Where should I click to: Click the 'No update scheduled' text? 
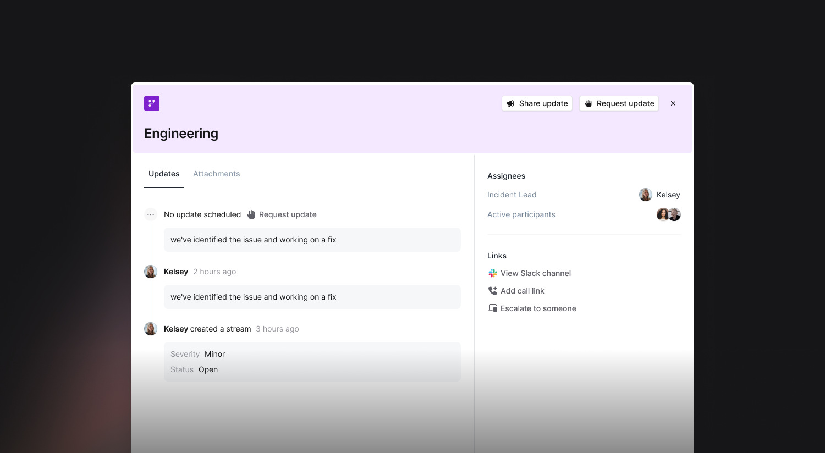(202, 214)
